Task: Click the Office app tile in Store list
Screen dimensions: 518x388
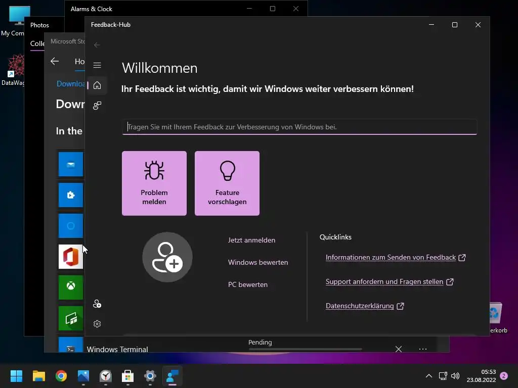Action: click(x=71, y=257)
